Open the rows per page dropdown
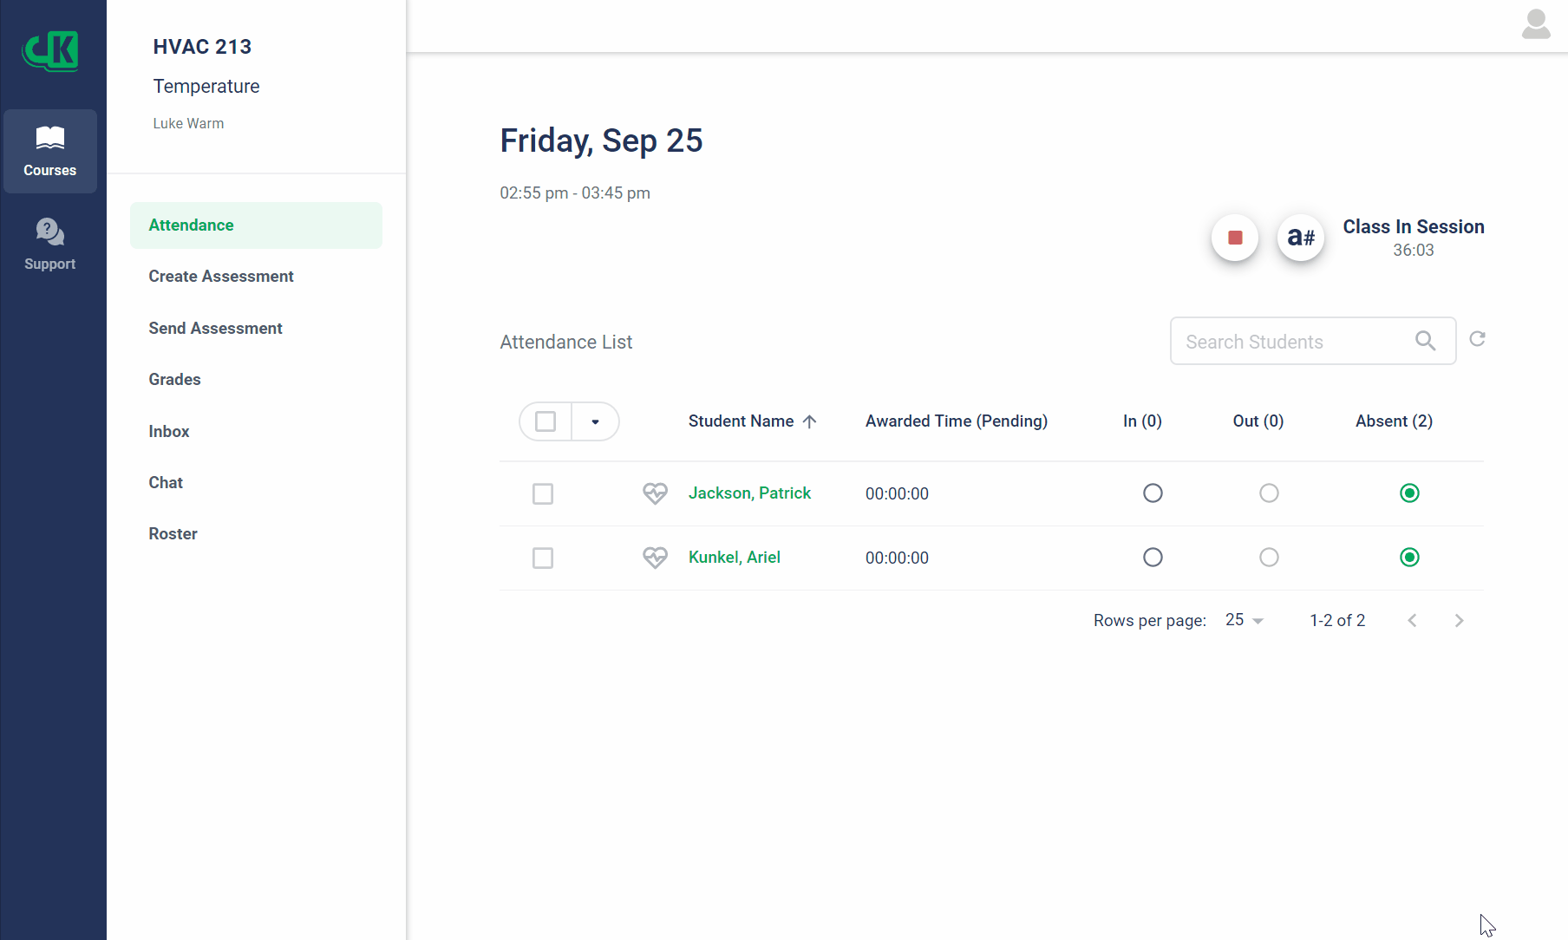1568x940 pixels. coord(1245,620)
